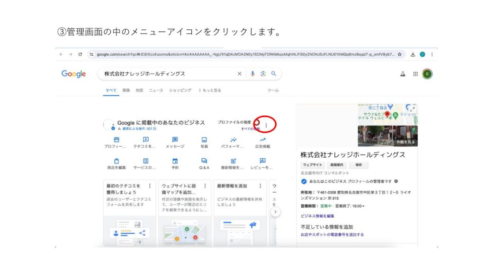Open 最新情報を... add update icon
The image size is (485, 272).
[x=233, y=161]
